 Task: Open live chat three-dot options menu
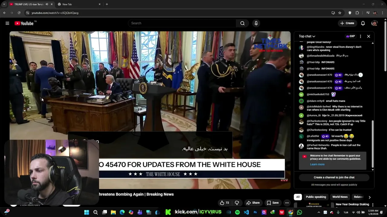point(360,36)
